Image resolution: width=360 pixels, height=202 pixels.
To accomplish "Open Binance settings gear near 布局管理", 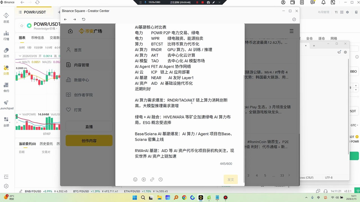I will pos(347,12).
